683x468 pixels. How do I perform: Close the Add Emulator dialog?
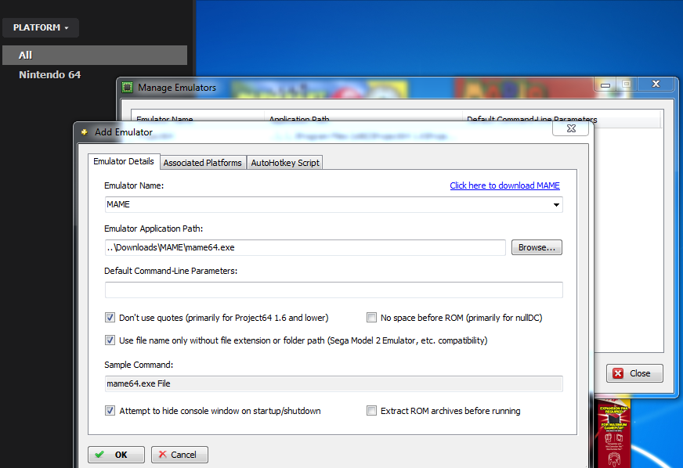coord(571,128)
